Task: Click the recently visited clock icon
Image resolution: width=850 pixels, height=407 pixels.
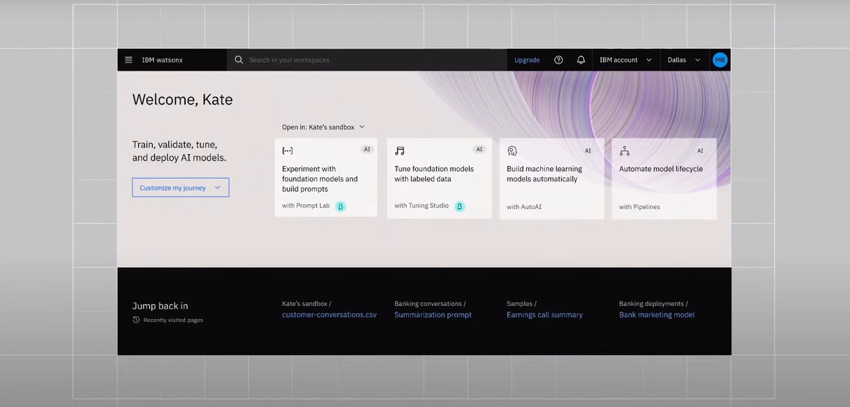Action: (136, 320)
